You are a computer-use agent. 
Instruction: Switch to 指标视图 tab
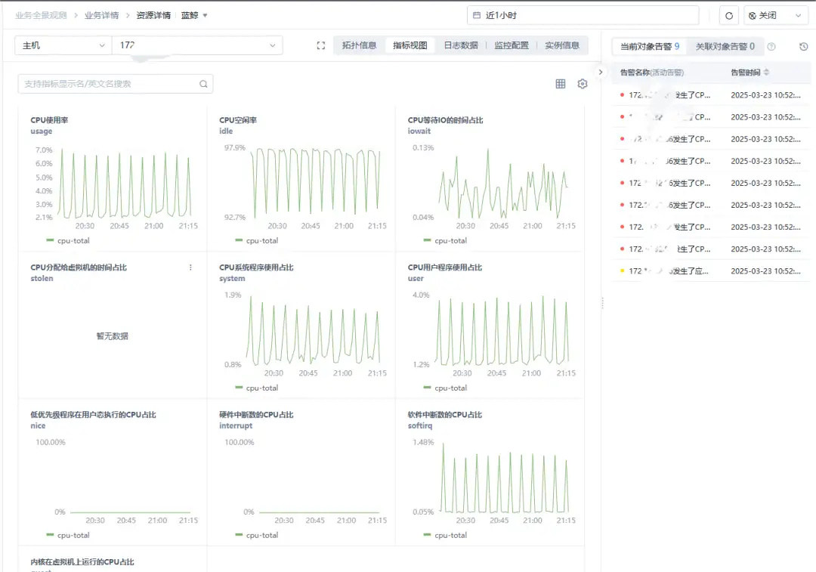(x=410, y=45)
